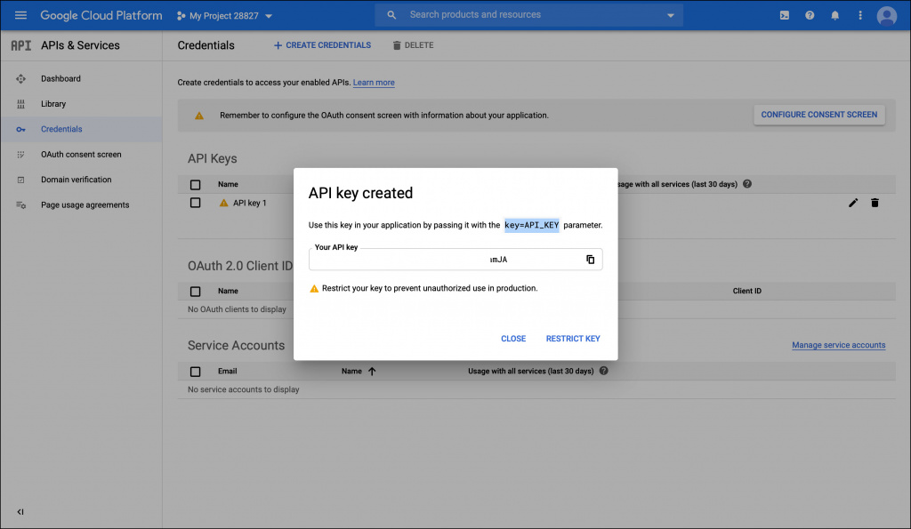The width and height of the screenshot is (911, 529).
Task: View notifications bell icon
Action: 834,15
